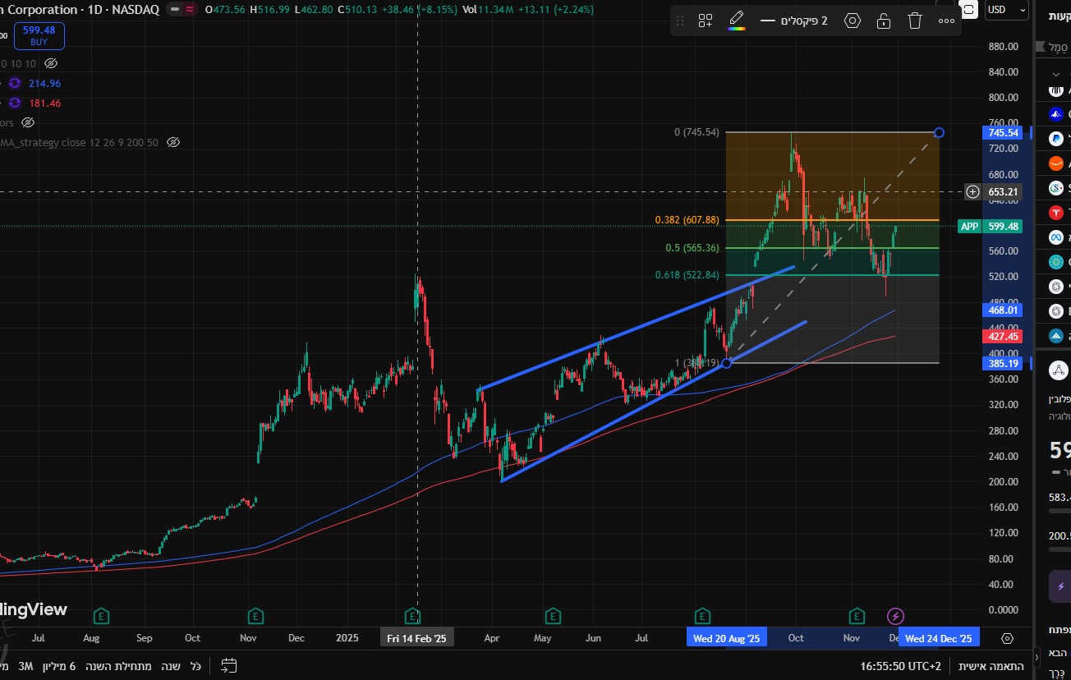Select the teal circular-logo watchlist symbol
The height and width of the screenshot is (680, 1071).
coord(1057,262)
